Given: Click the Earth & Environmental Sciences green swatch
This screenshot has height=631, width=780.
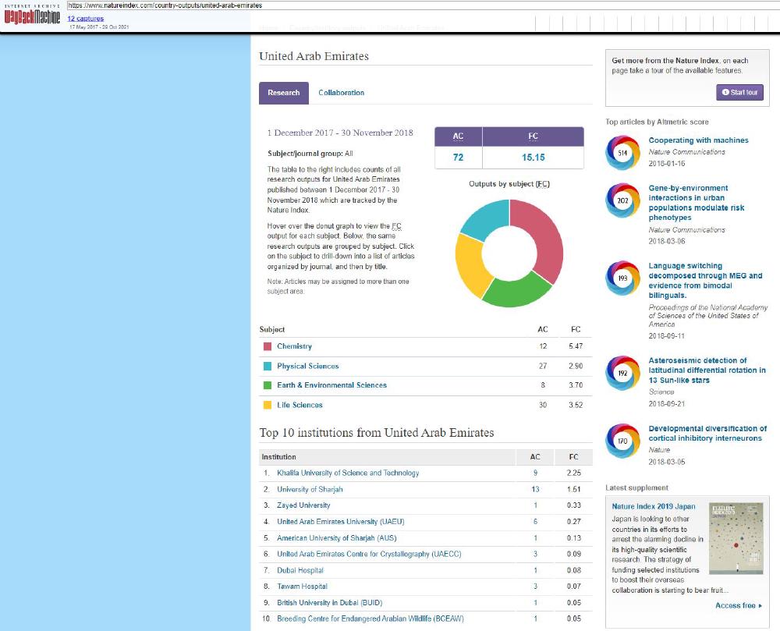Looking at the screenshot, I should 267,385.
